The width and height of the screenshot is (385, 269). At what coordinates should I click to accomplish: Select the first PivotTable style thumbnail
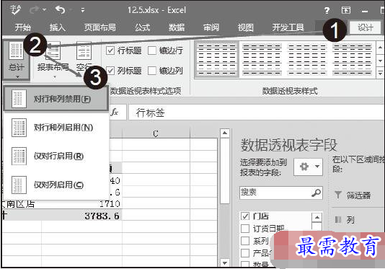216,60
